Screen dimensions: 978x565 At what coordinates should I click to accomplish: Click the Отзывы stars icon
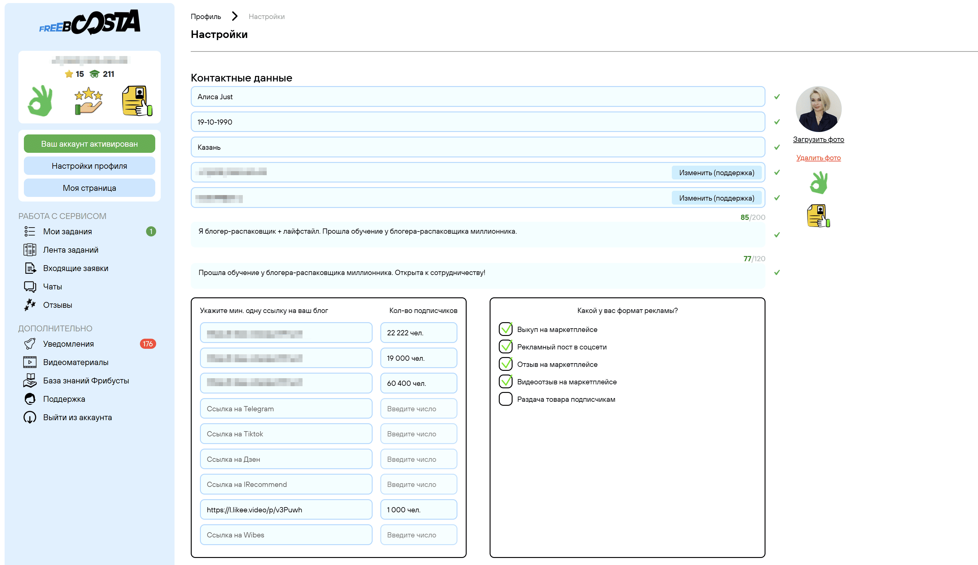[x=29, y=305]
